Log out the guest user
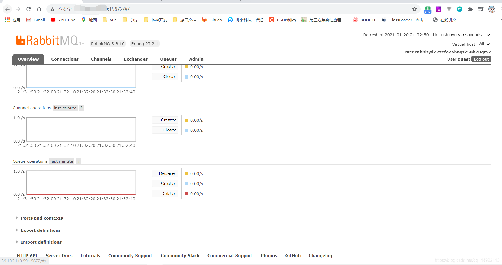The image size is (502, 265). click(x=481, y=59)
